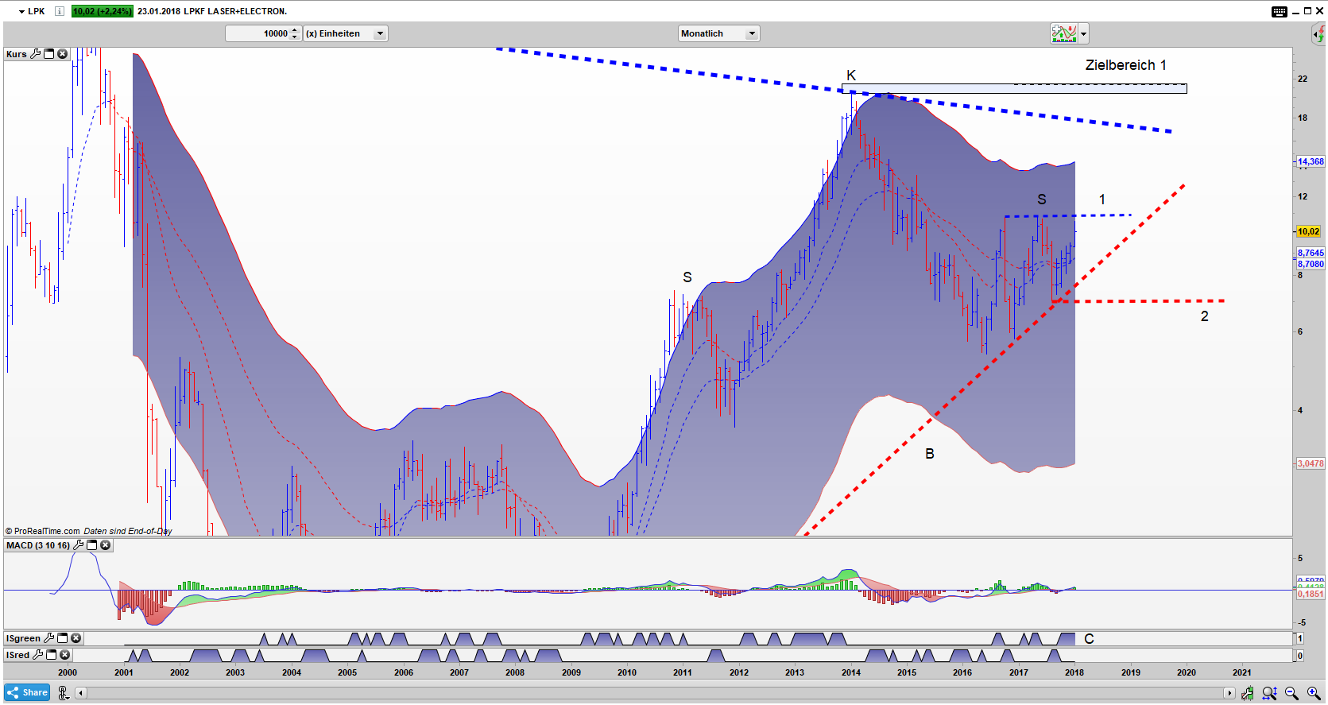Toggle Kurs panel window detach icon
Viewport: 1328px width, 705px height.
[48, 54]
